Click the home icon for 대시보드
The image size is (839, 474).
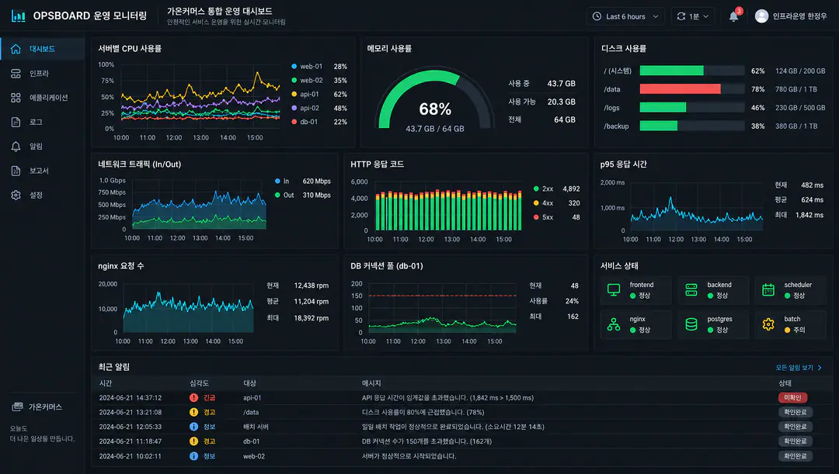[16, 49]
